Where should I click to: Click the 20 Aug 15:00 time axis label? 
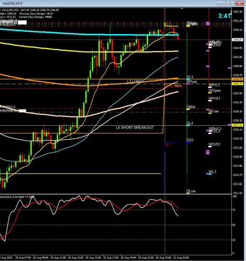pyautogui.click(x=93, y=258)
